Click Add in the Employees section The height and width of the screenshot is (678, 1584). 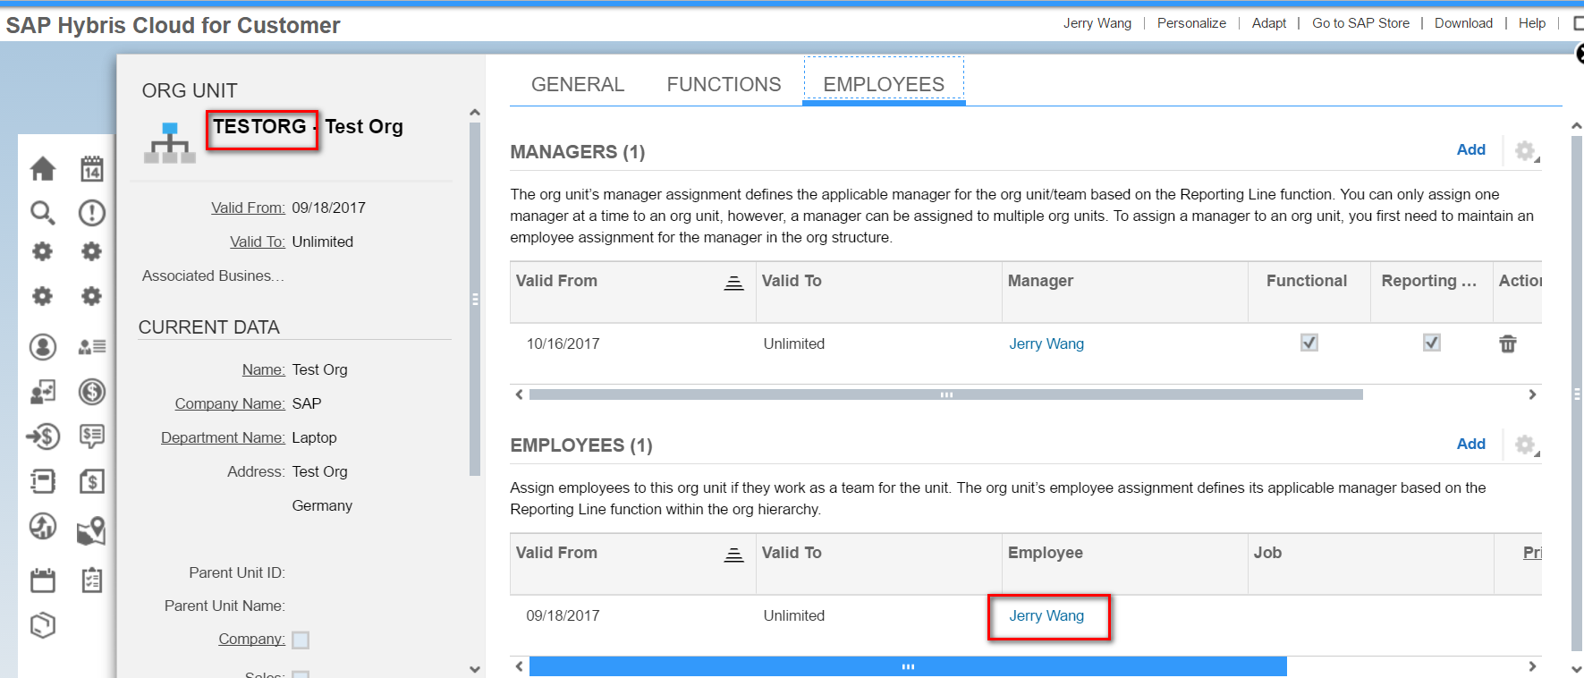pos(1471,444)
